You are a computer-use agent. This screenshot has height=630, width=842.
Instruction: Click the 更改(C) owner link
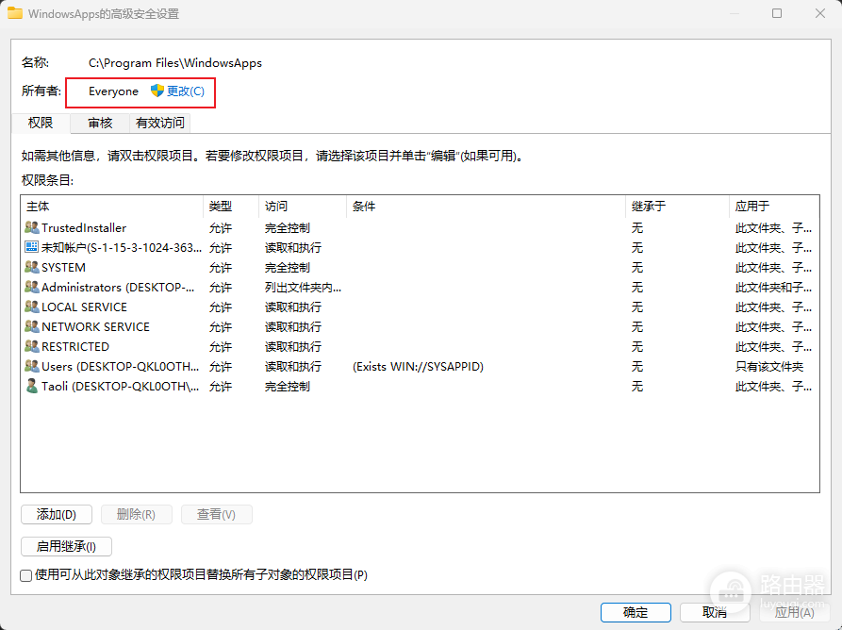click(185, 91)
